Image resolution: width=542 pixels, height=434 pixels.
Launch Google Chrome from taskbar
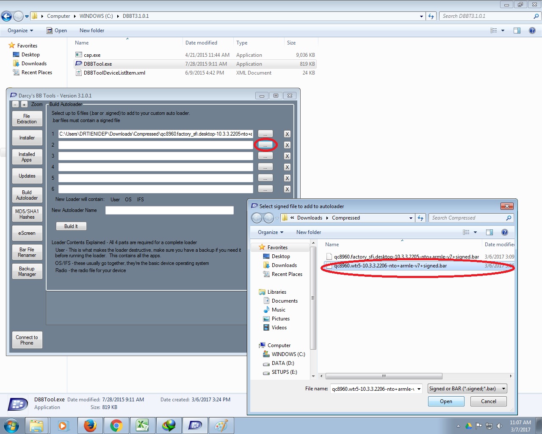(116, 426)
